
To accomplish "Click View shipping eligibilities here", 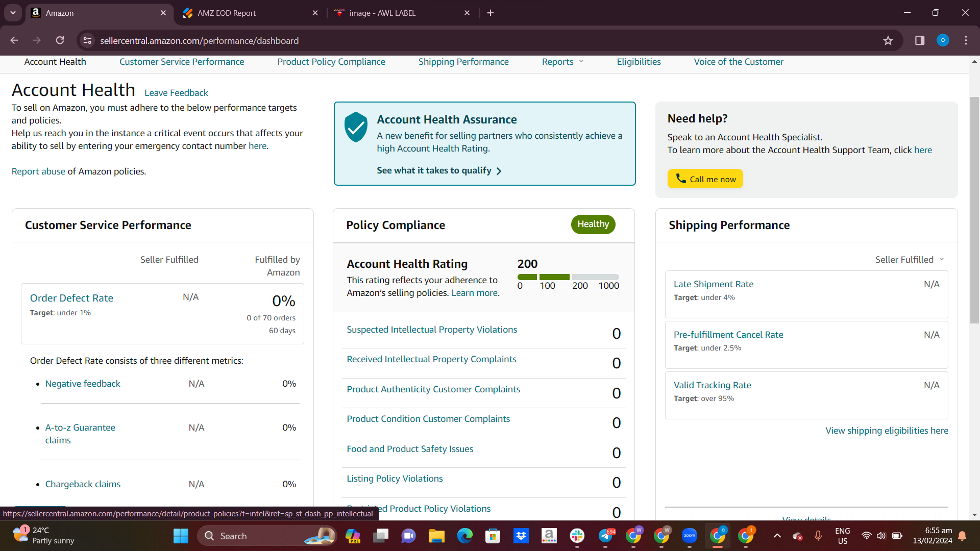I will pyautogui.click(x=887, y=431).
